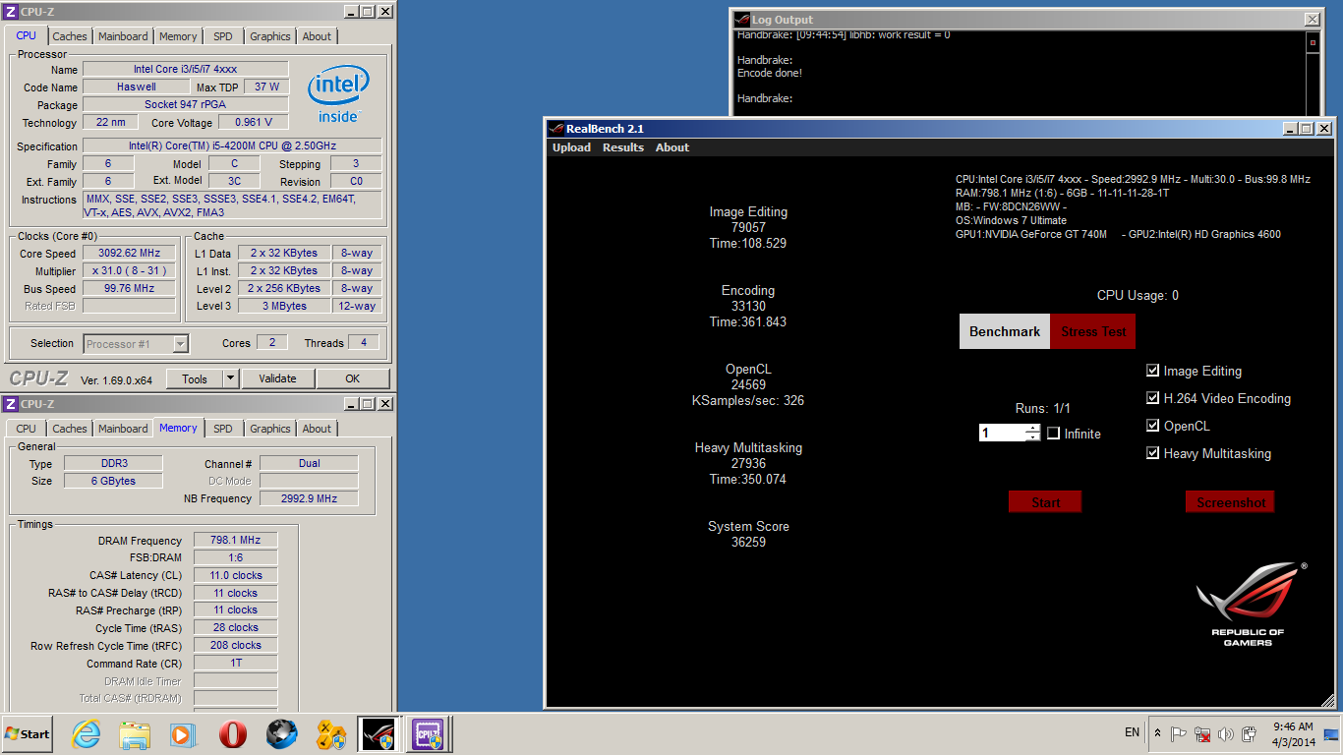Open the Upload menu in RealBench

(571, 147)
